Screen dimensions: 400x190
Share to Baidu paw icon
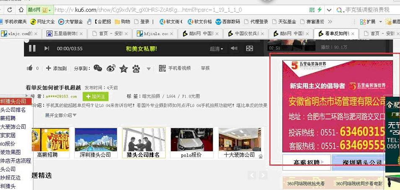[x=136, y=69]
